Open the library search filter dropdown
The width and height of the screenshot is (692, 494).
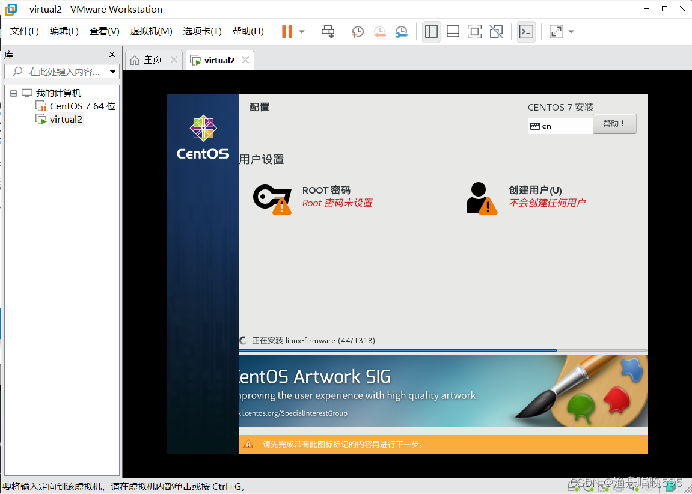(x=112, y=72)
